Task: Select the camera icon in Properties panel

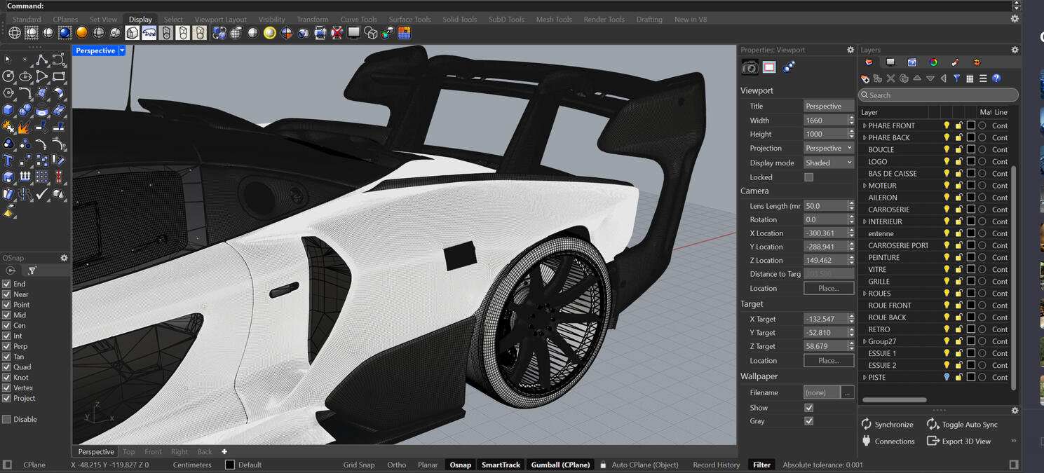Action: coord(749,67)
